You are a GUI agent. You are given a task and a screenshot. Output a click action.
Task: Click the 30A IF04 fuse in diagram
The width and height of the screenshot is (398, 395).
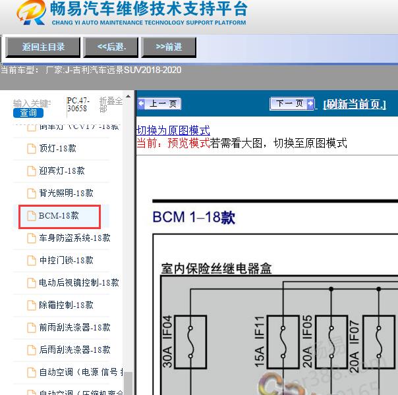pos(190,342)
